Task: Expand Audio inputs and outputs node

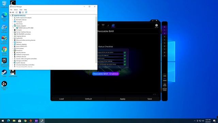Action: pos(13,18)
